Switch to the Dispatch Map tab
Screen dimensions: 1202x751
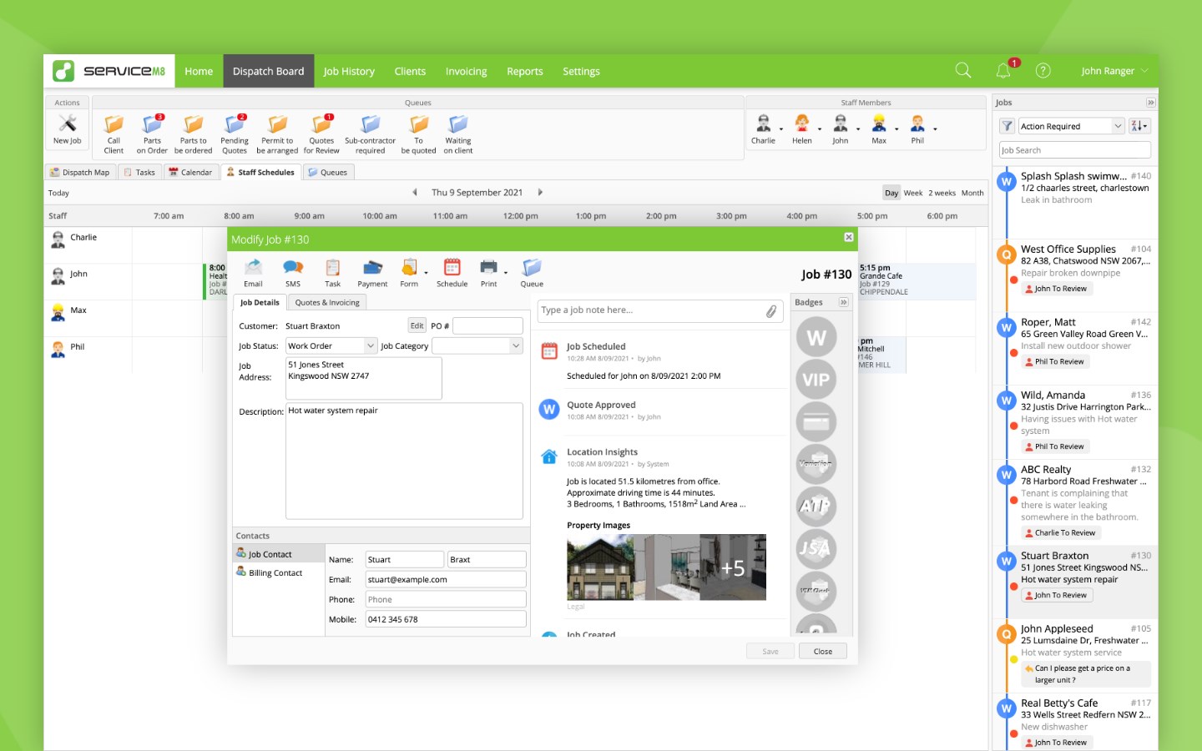(79, 173)
